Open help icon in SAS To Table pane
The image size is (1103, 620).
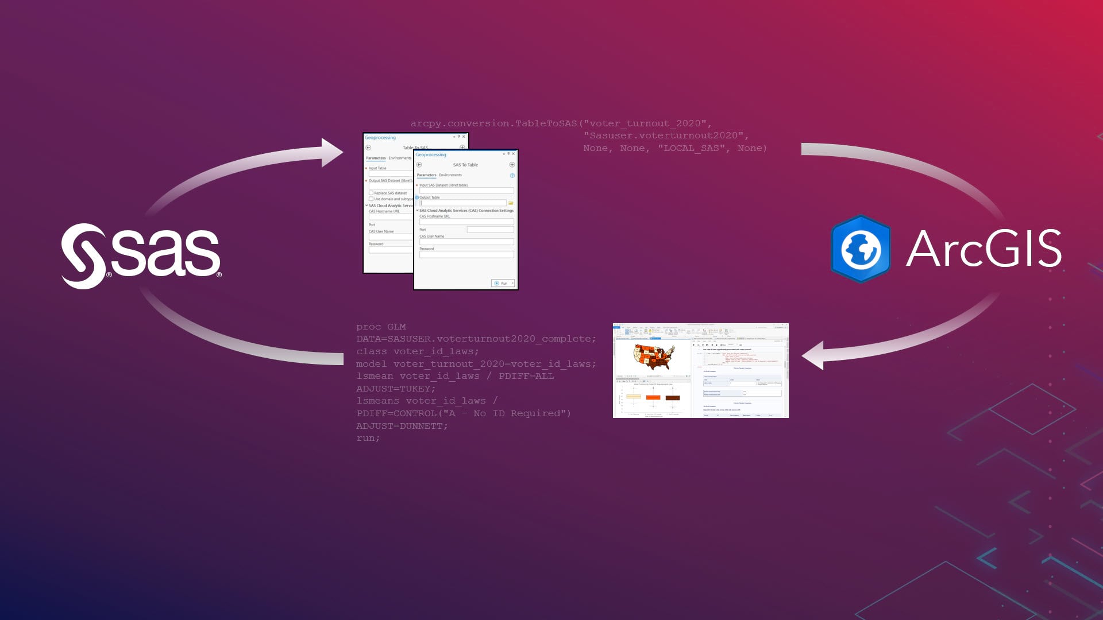[512, 175]
